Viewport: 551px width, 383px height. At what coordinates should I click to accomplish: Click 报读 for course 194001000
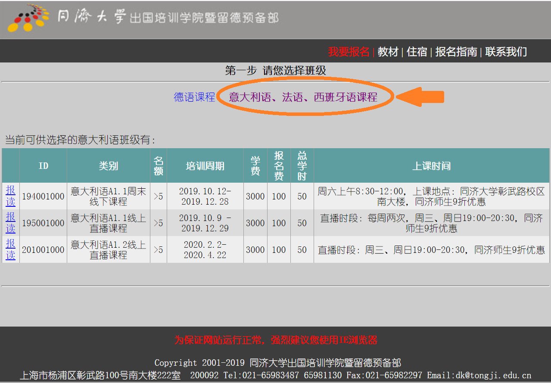tap(10, 196)
